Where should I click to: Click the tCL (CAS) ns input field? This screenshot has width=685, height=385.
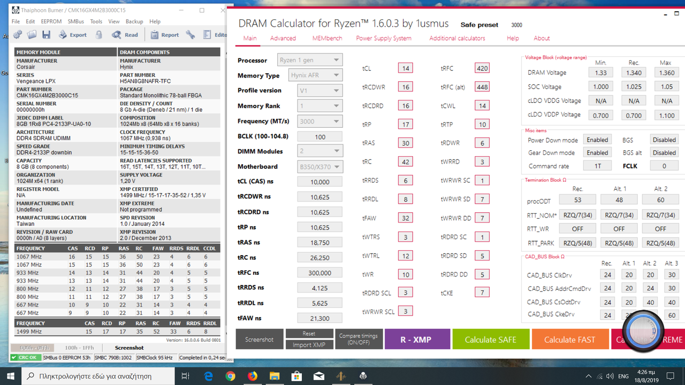(320, 182)
